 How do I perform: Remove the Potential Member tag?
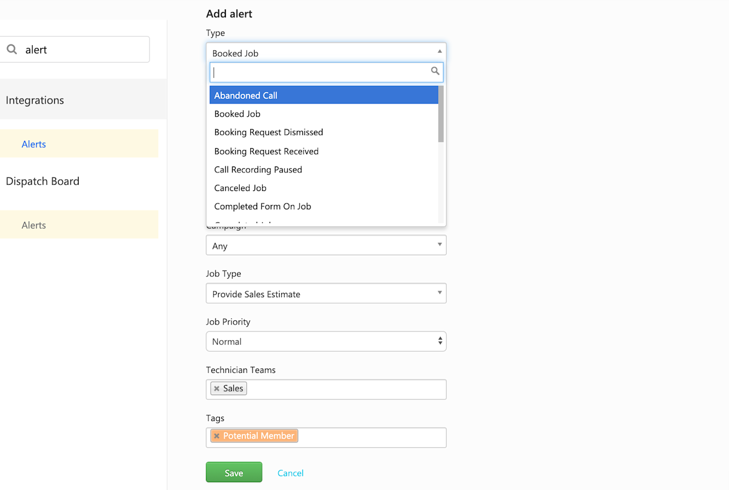(217, 436)
